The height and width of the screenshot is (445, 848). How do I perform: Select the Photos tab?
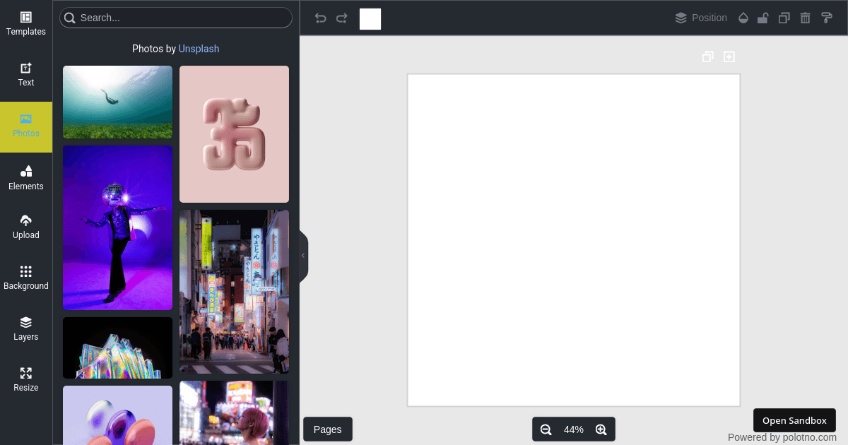26,126
